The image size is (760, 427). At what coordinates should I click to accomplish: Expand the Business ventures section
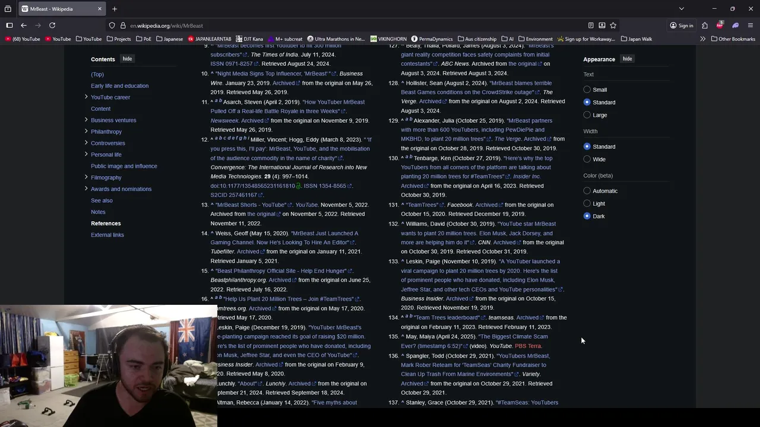[x=86, y=120]
